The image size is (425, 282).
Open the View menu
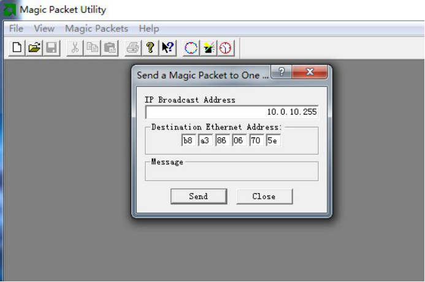point(44,28)
